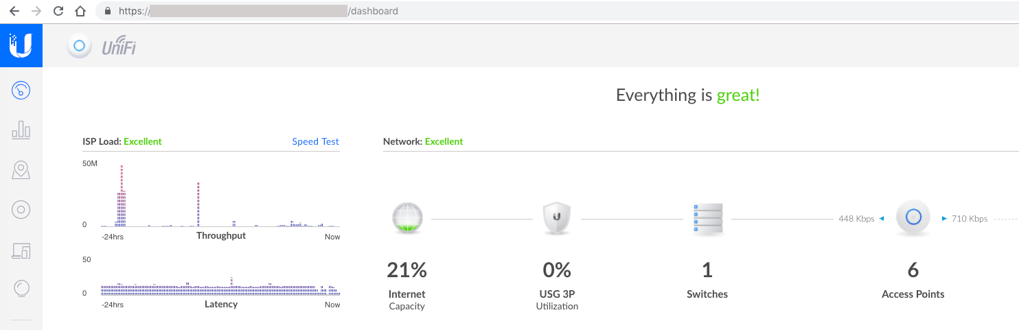This screenshot has height=330, width=1019.
Task: Click the Throughput chart tall spike bar
Action: 122,196
